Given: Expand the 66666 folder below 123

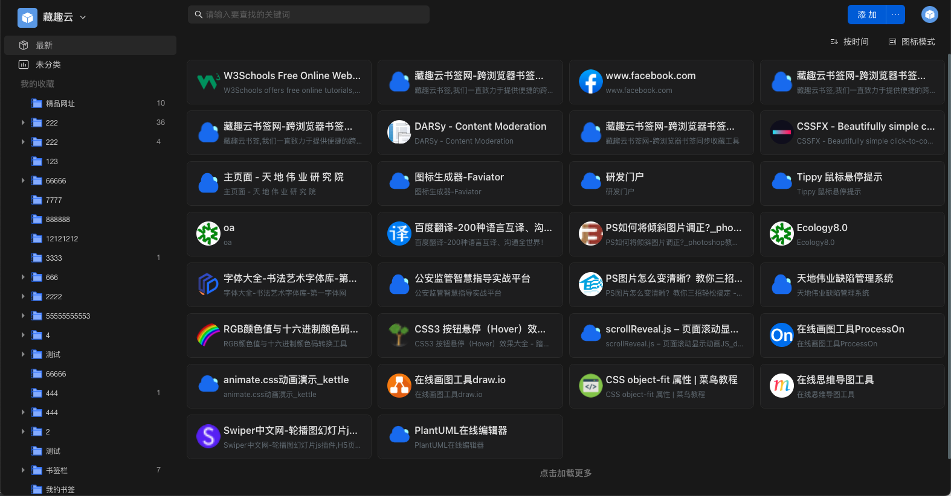Looking at the screenshot, I should [23, 180].
